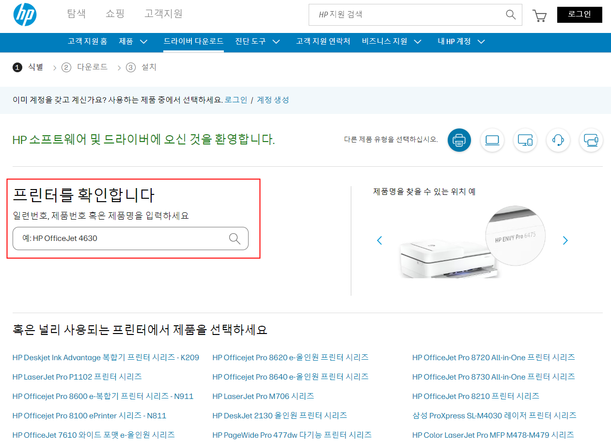This screenshot has width=611, height=445.
Task: Go to 고객 지원 홈
Action: click(x=88, y=42)
